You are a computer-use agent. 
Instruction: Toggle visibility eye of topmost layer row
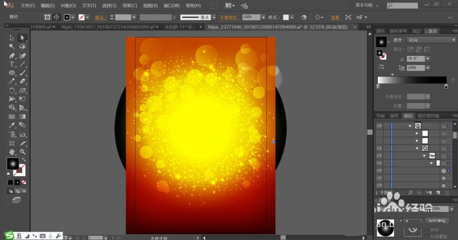(x=379, y=126)
